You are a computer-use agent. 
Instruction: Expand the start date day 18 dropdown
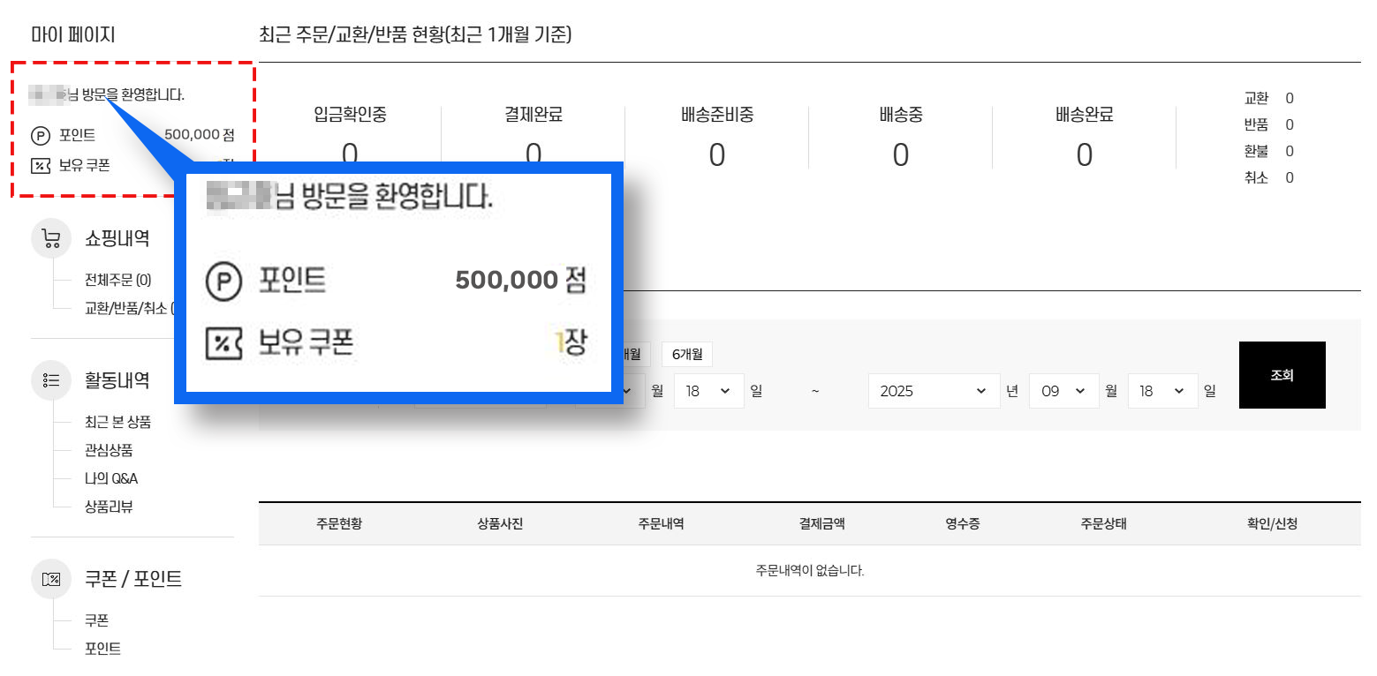707,391
